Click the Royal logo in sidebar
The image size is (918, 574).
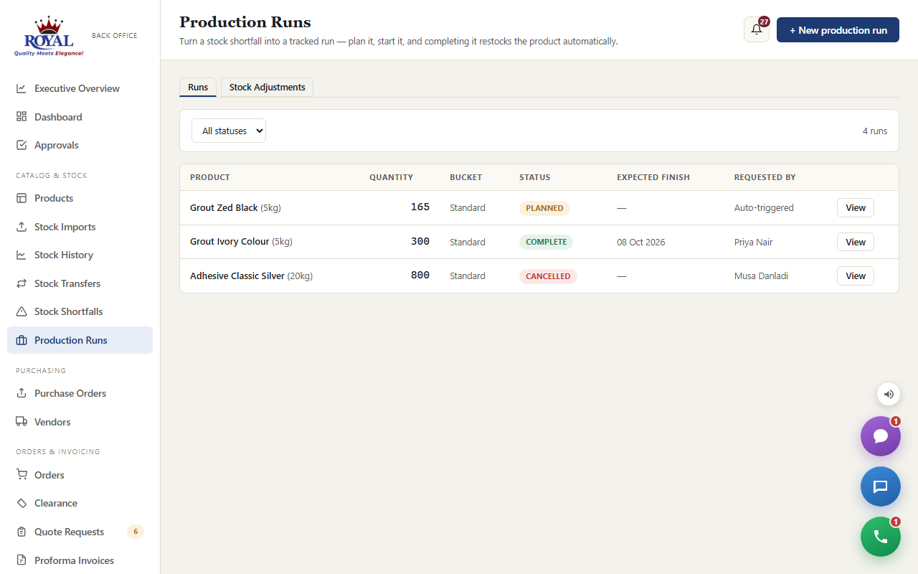click(x=49, y=37)
